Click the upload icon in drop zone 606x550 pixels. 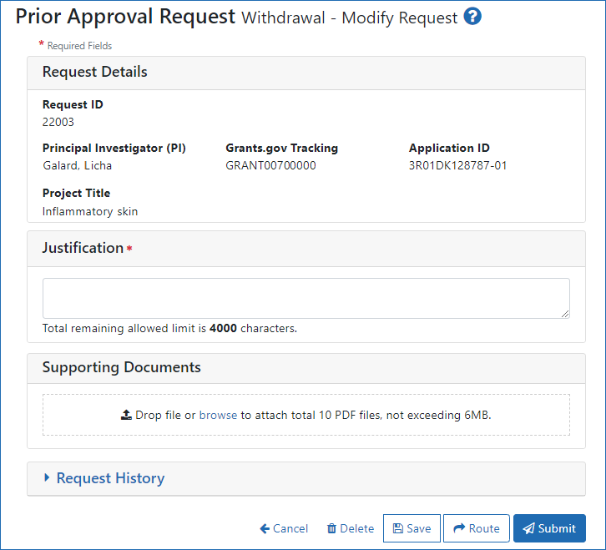pos(126,415)
